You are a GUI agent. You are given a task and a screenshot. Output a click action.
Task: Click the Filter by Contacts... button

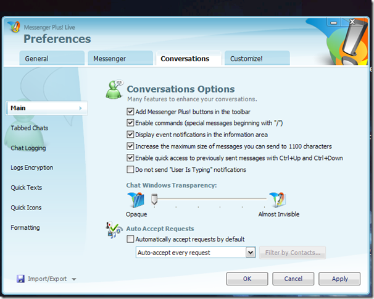pos(293,253)
